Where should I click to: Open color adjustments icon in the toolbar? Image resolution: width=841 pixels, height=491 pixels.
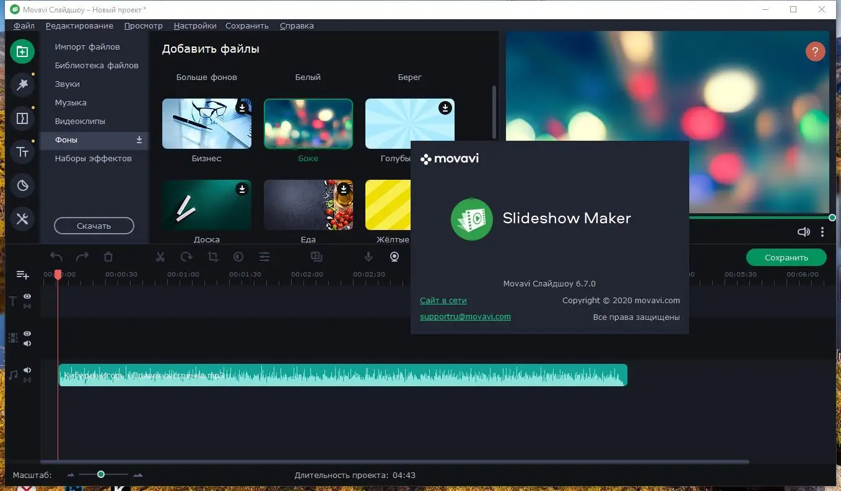click(x=238, y=256)
